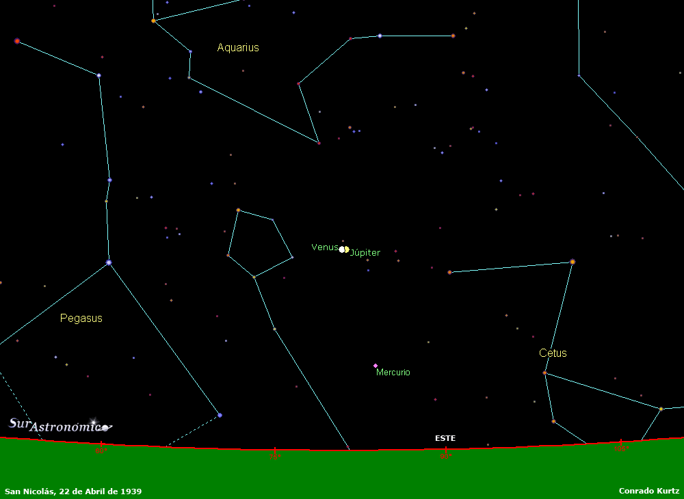Select the yellow Júpiter planet marker
Image resolution: width=684 pixels, height=499 pixels.
347,249
